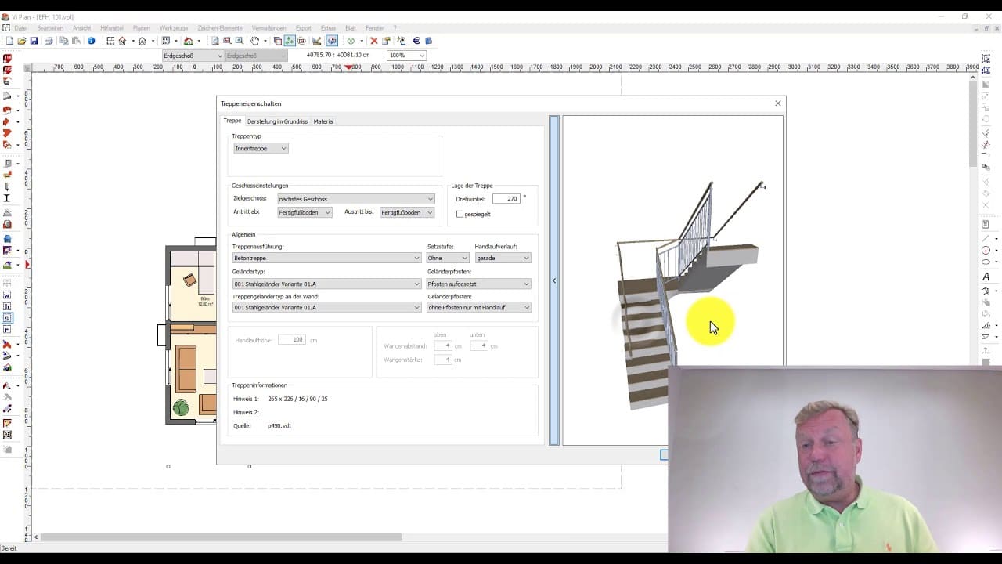Image resolution: width=1002 pixels, height=564 pixels.
Task: Open the 'Zeichen-Elemente' menu
Action: [x=219, y=28]
